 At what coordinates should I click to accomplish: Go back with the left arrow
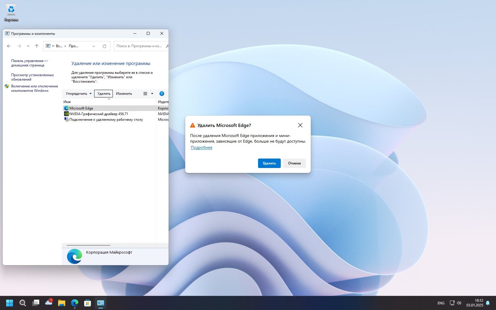(9, 46)
